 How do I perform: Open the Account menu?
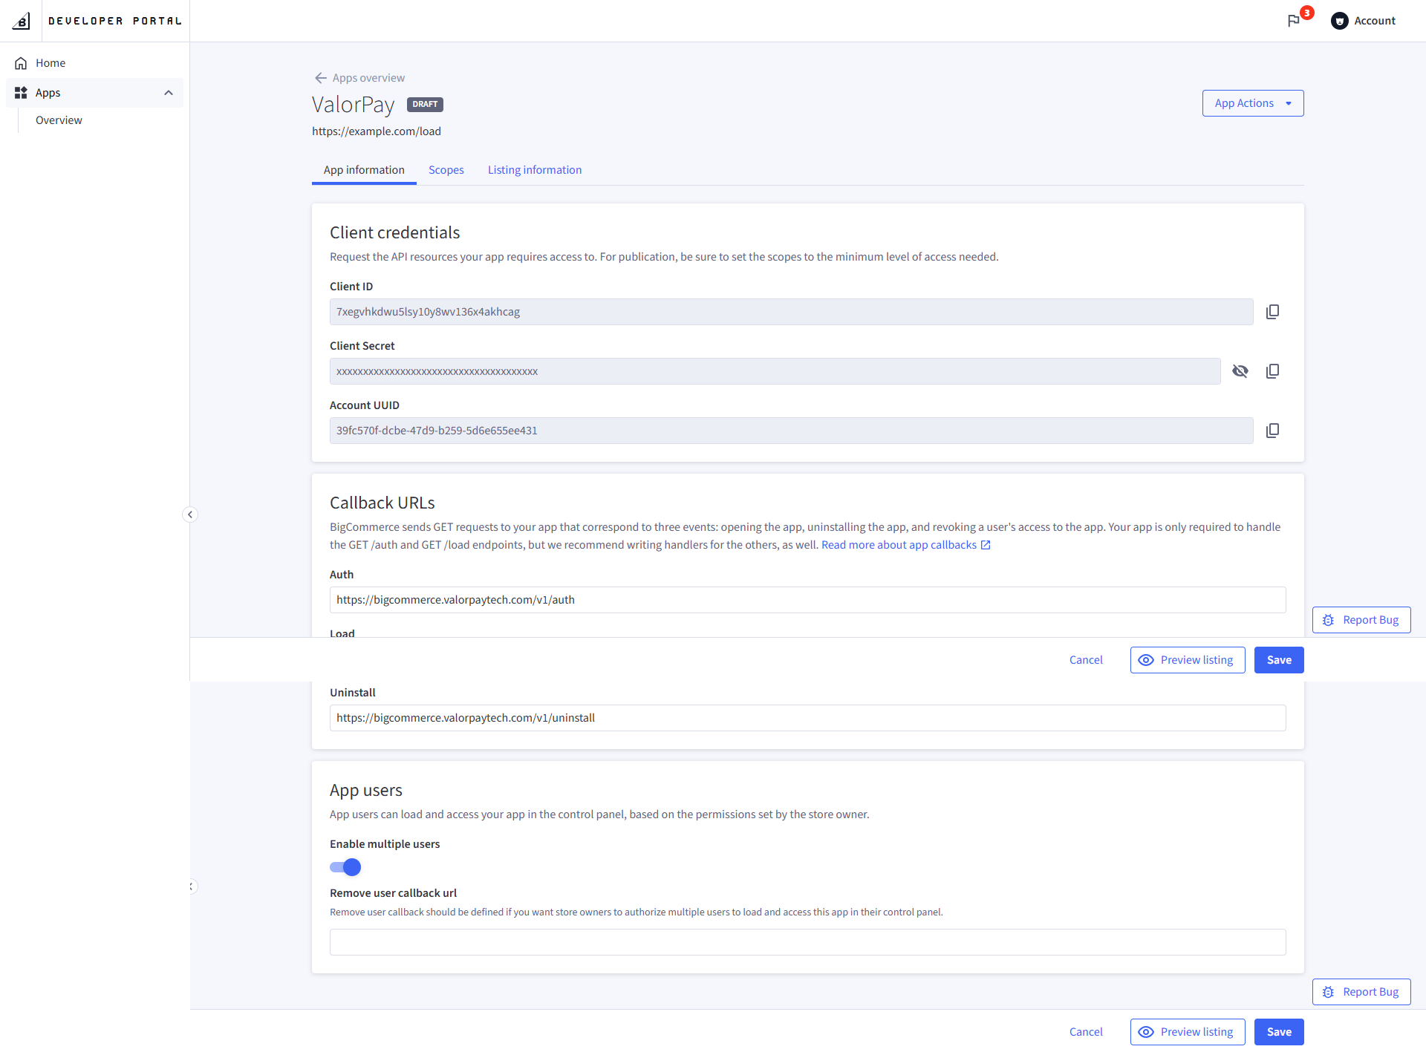click(x=1364, y=21)
